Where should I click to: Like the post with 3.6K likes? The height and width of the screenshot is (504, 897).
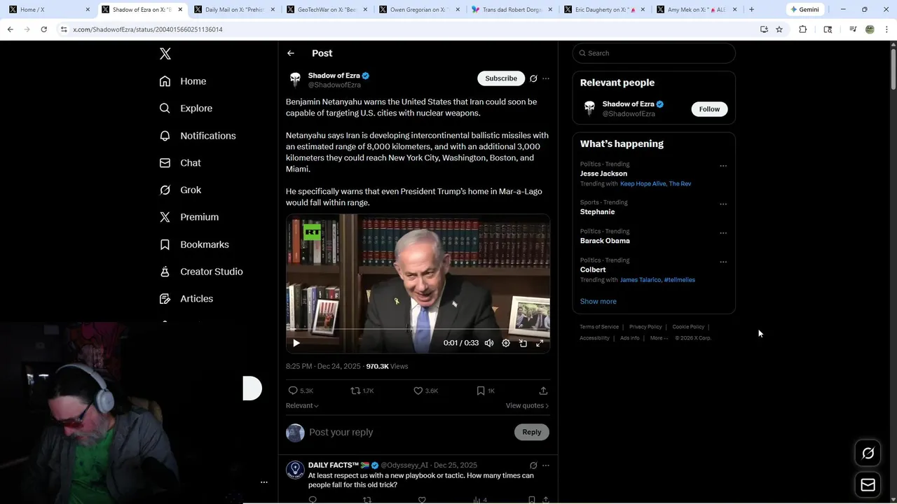[425, 391]
